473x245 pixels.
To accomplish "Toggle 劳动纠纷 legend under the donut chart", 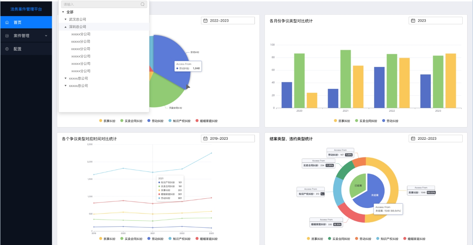I will 363,239.
